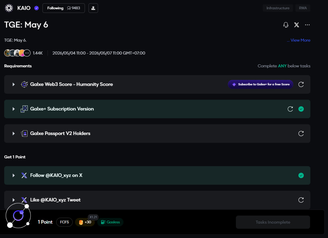Click the 1 Point reward label
Screen dimensions: 328x238
pos(45,222)
